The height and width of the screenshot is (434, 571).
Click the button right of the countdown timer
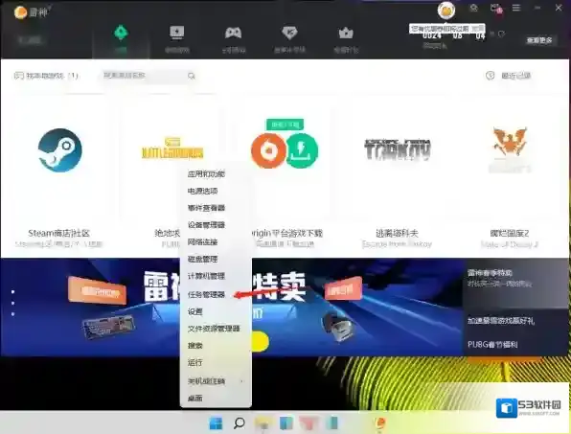(x=539, y=39)
